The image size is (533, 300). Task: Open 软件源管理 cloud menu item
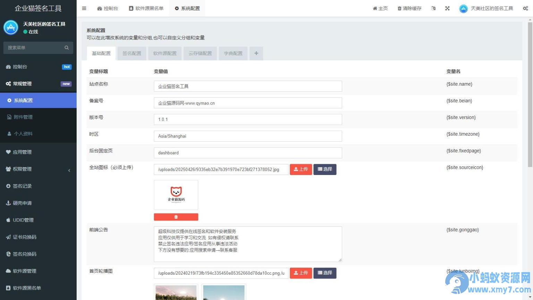[x=38, y=271]
